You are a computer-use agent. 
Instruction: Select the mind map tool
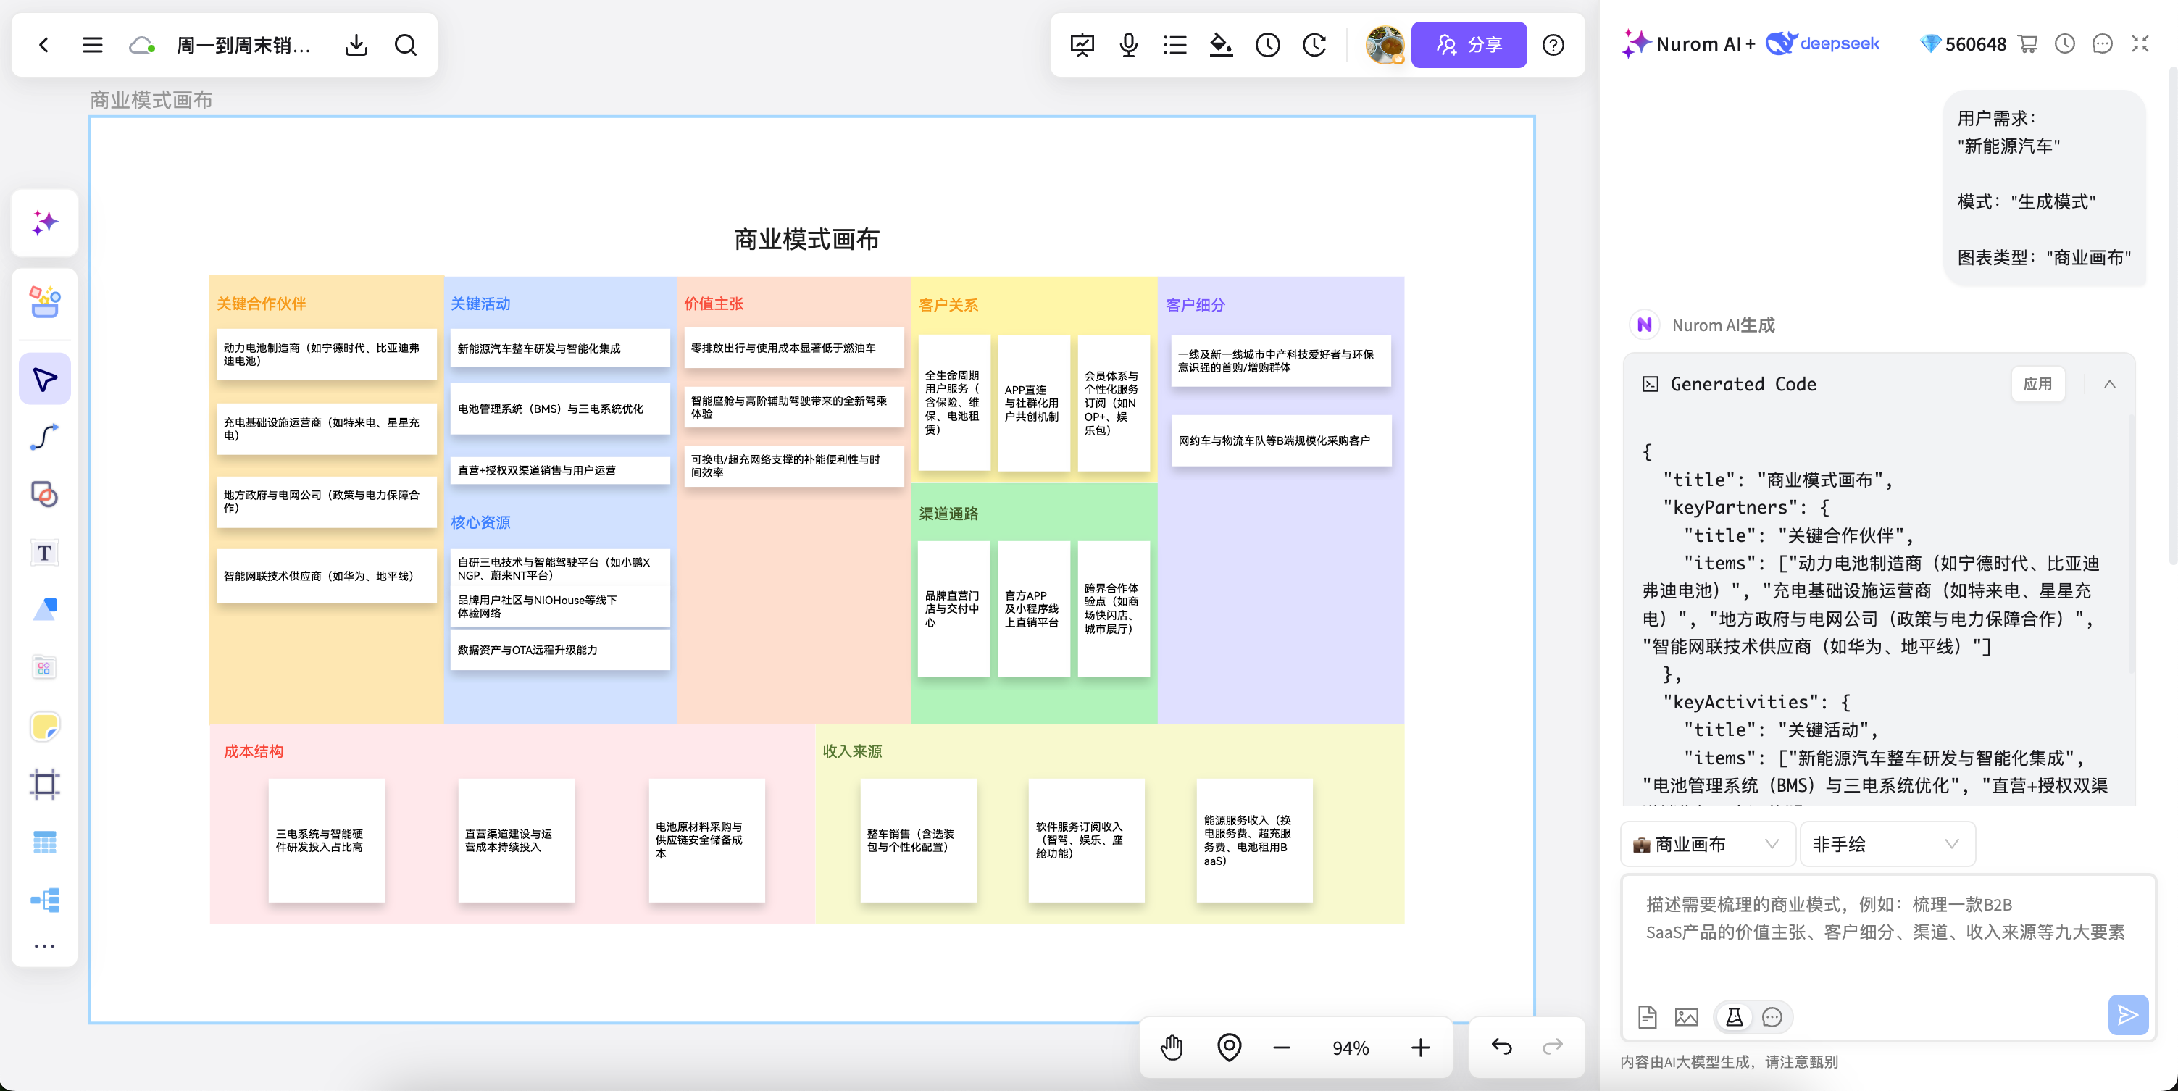[x=45, y=900]
